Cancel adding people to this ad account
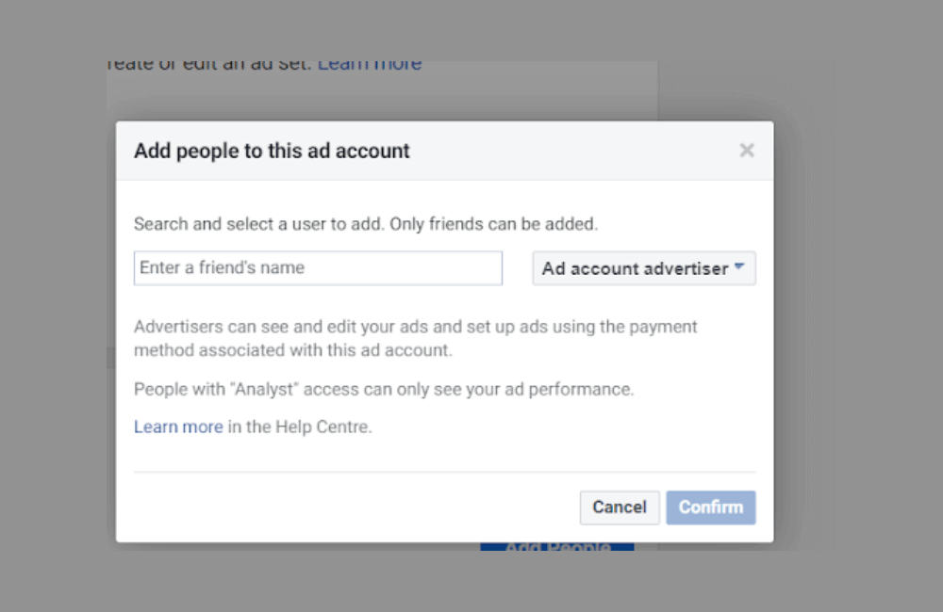 pos(619,507)
